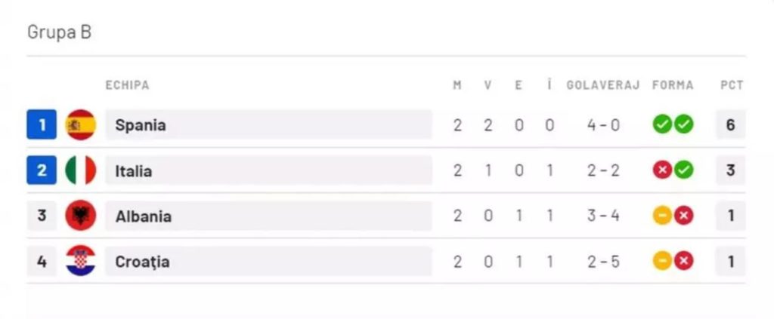Open the Italia team row

386,170
